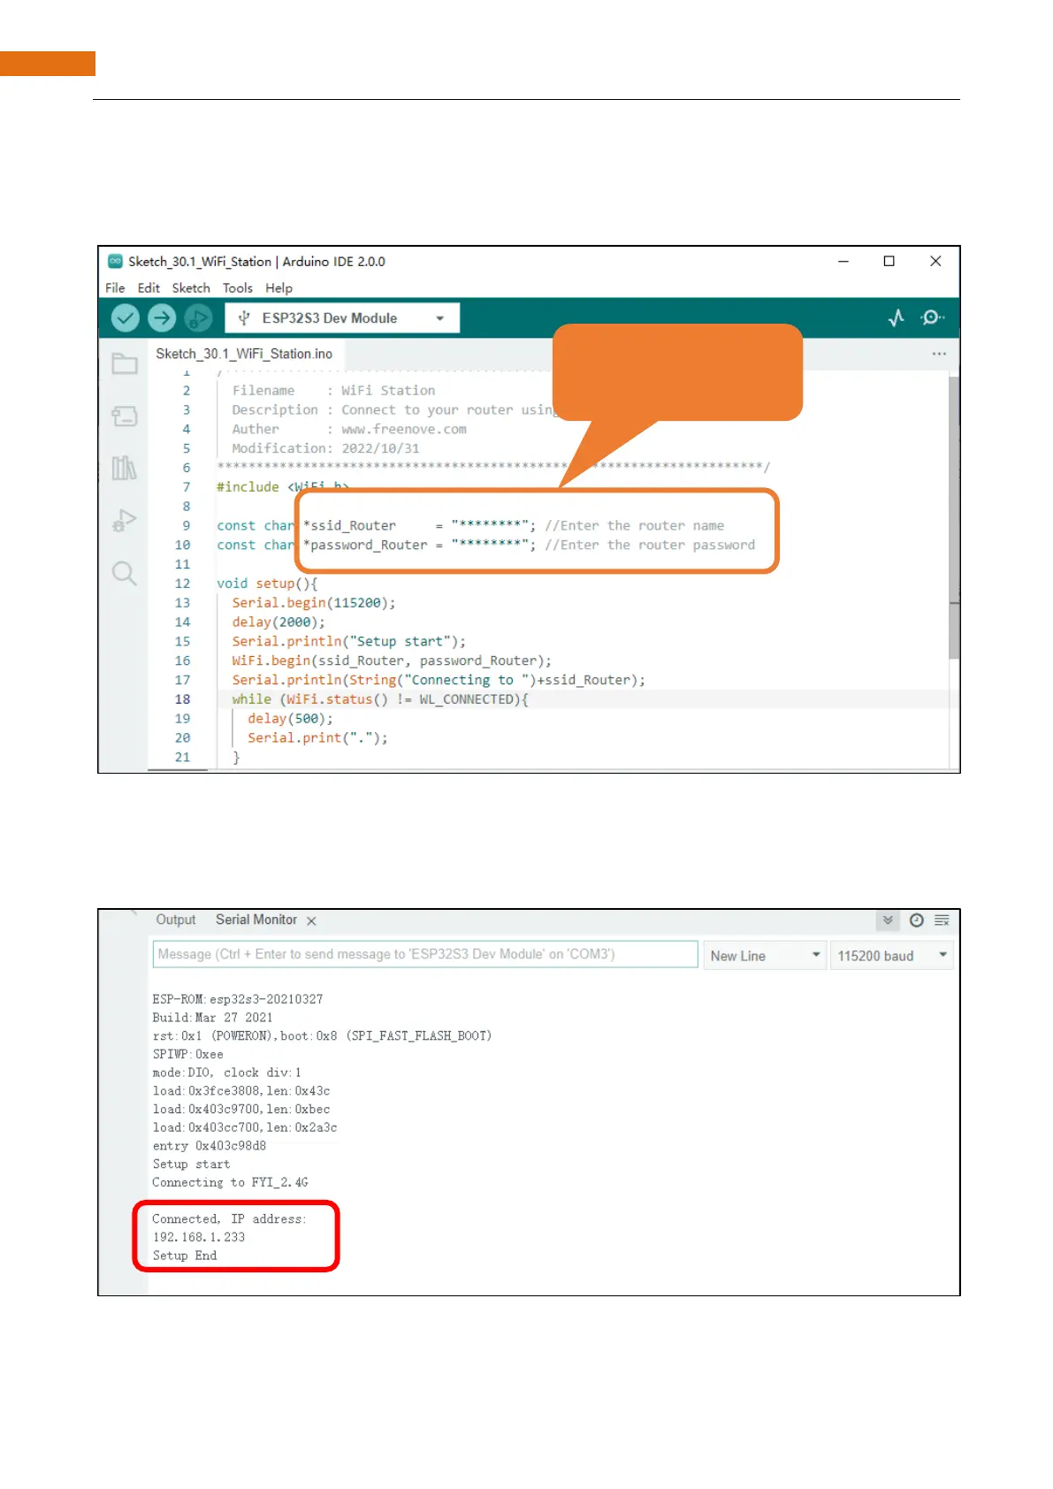This screenshot has height=1489, width=1053.
Task: Click the 'delay(2000);' code line
Action: point(279,622)
